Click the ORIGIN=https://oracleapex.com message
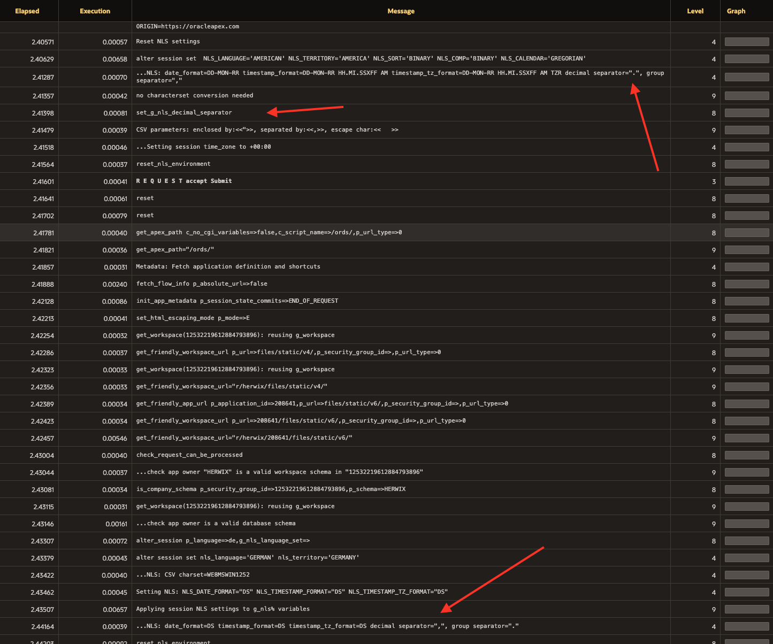 click(x=187, y=27)
